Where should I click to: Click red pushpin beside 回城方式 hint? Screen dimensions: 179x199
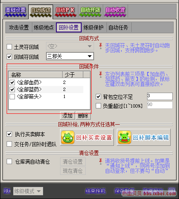point(101,46)
